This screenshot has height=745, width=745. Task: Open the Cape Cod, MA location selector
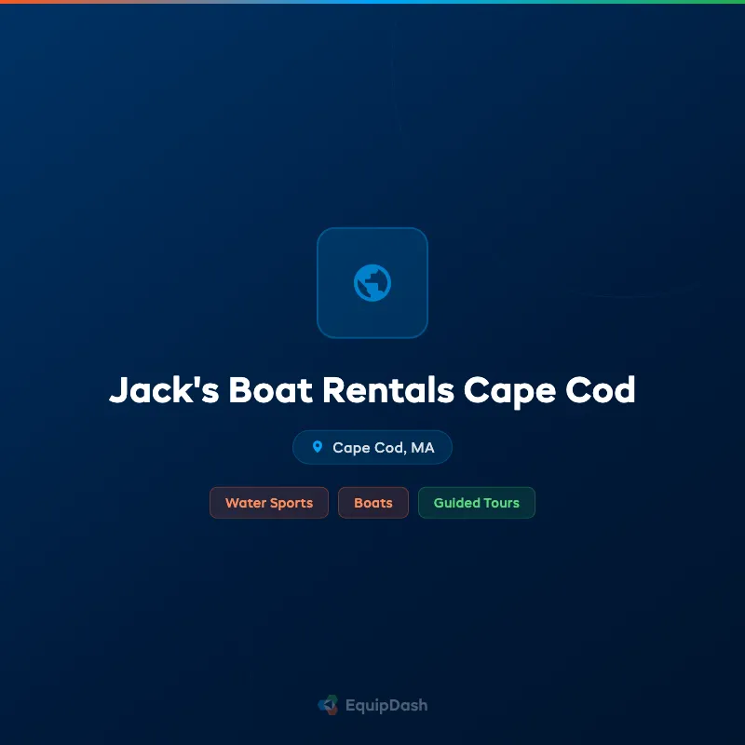click(x=372, y=447)
